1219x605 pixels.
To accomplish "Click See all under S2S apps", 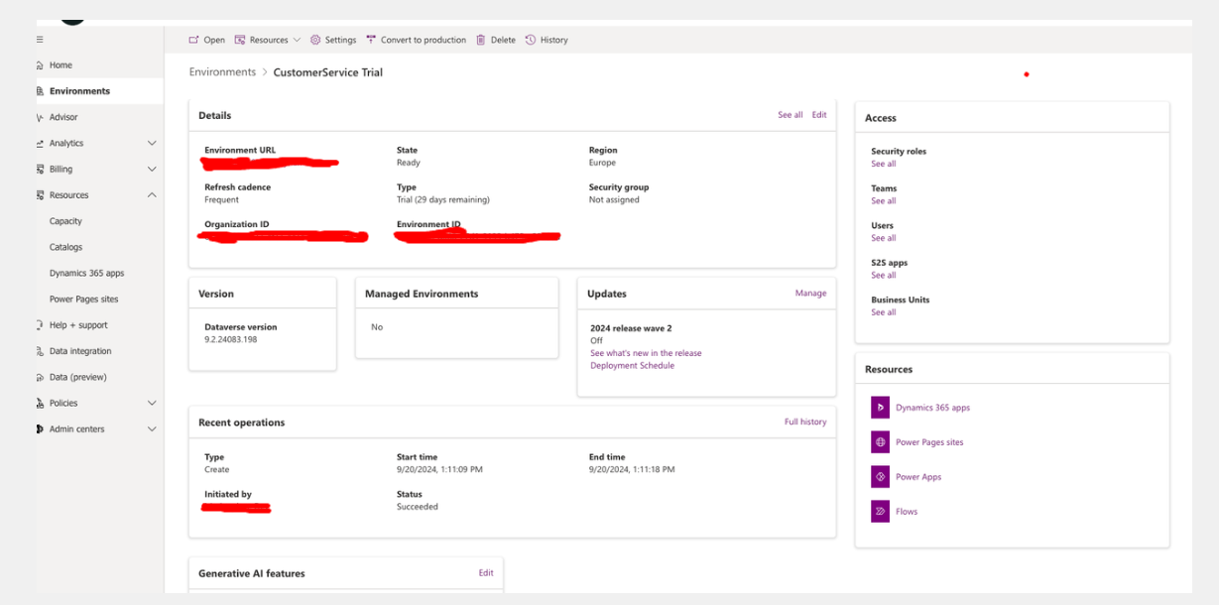I will point(883,276).
